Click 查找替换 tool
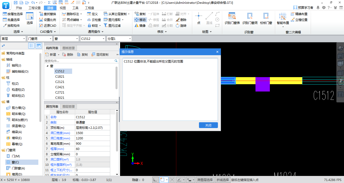This screenshot has width=344, height=183. pos(48,14)
